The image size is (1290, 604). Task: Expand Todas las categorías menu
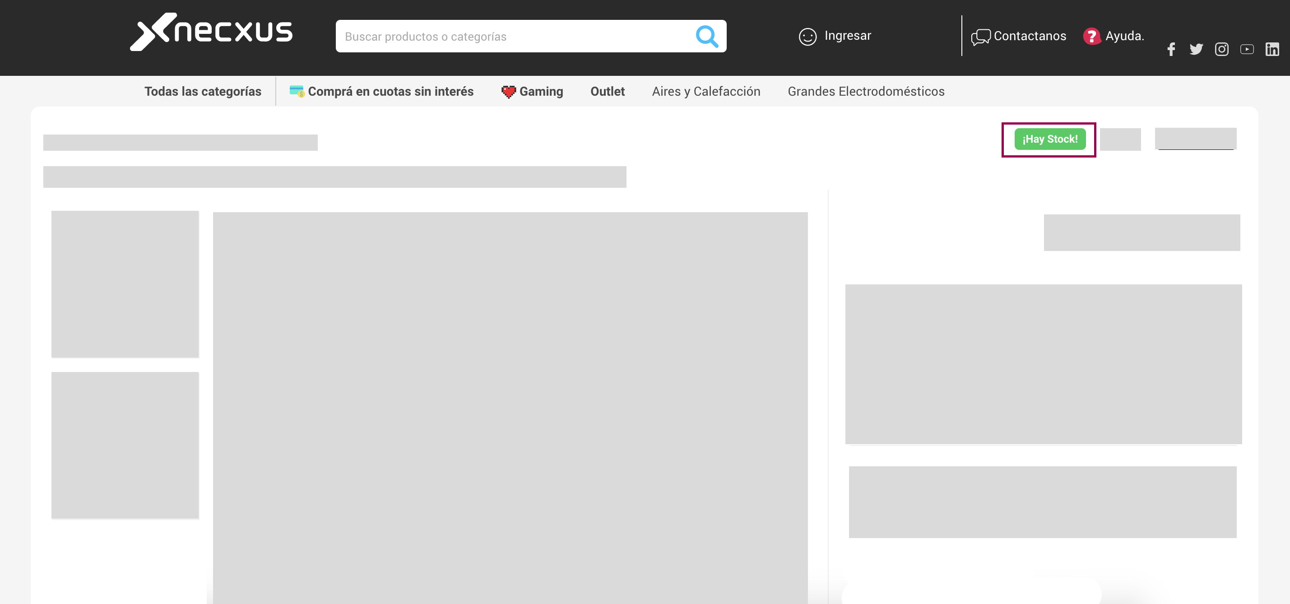pyautogui.click(x=203, y=91)
